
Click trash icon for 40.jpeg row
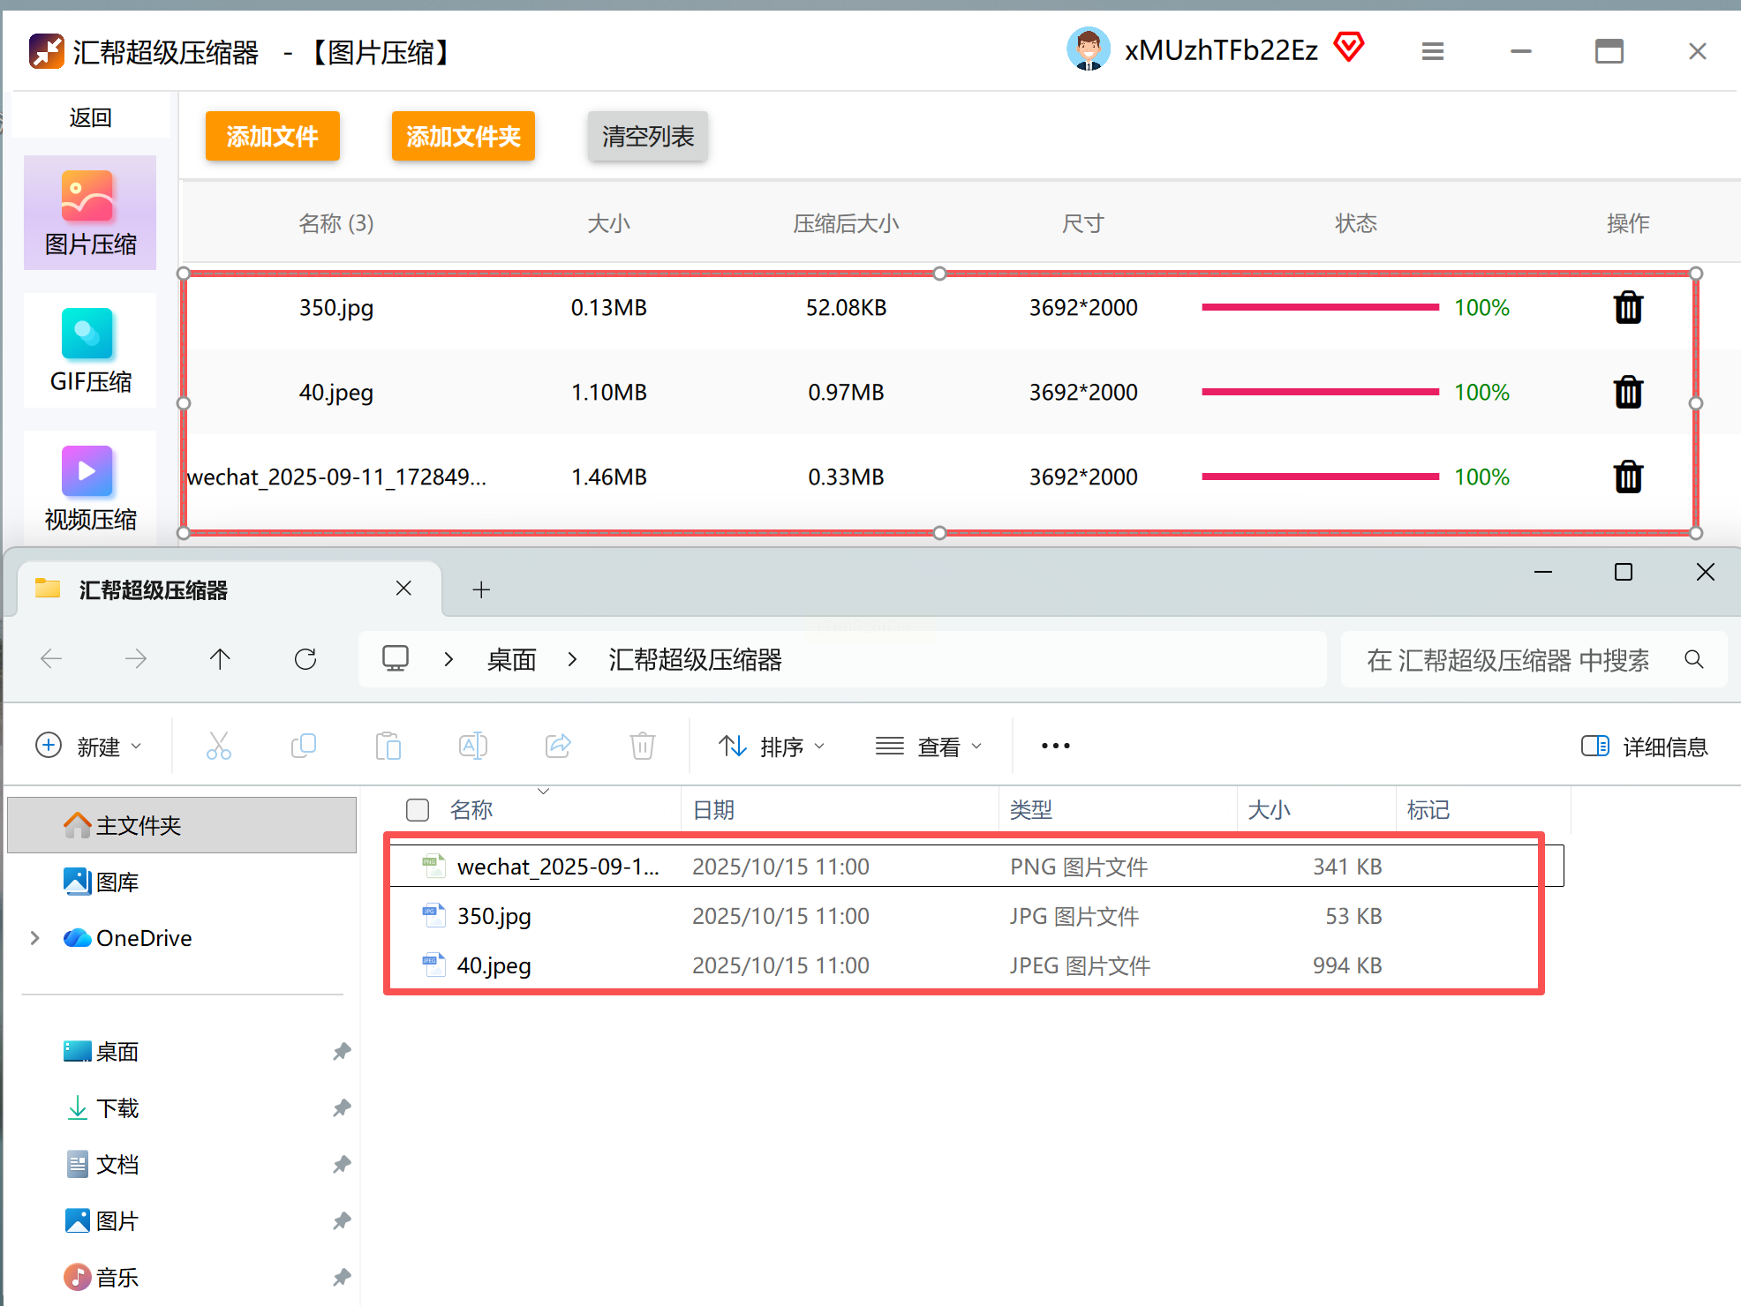click(x=1627, y=392)
